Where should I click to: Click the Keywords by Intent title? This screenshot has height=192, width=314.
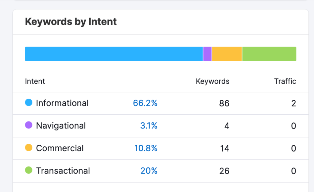[71, 22]
